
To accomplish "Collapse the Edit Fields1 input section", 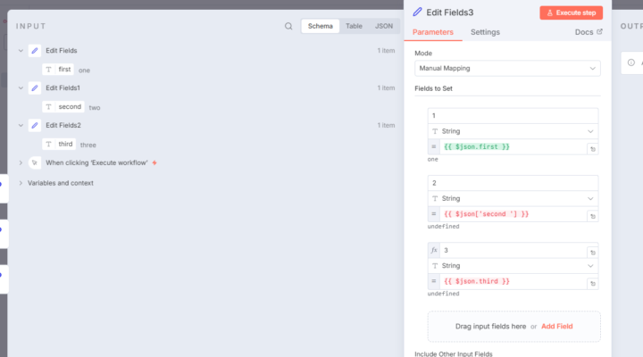I will [21, 88].
